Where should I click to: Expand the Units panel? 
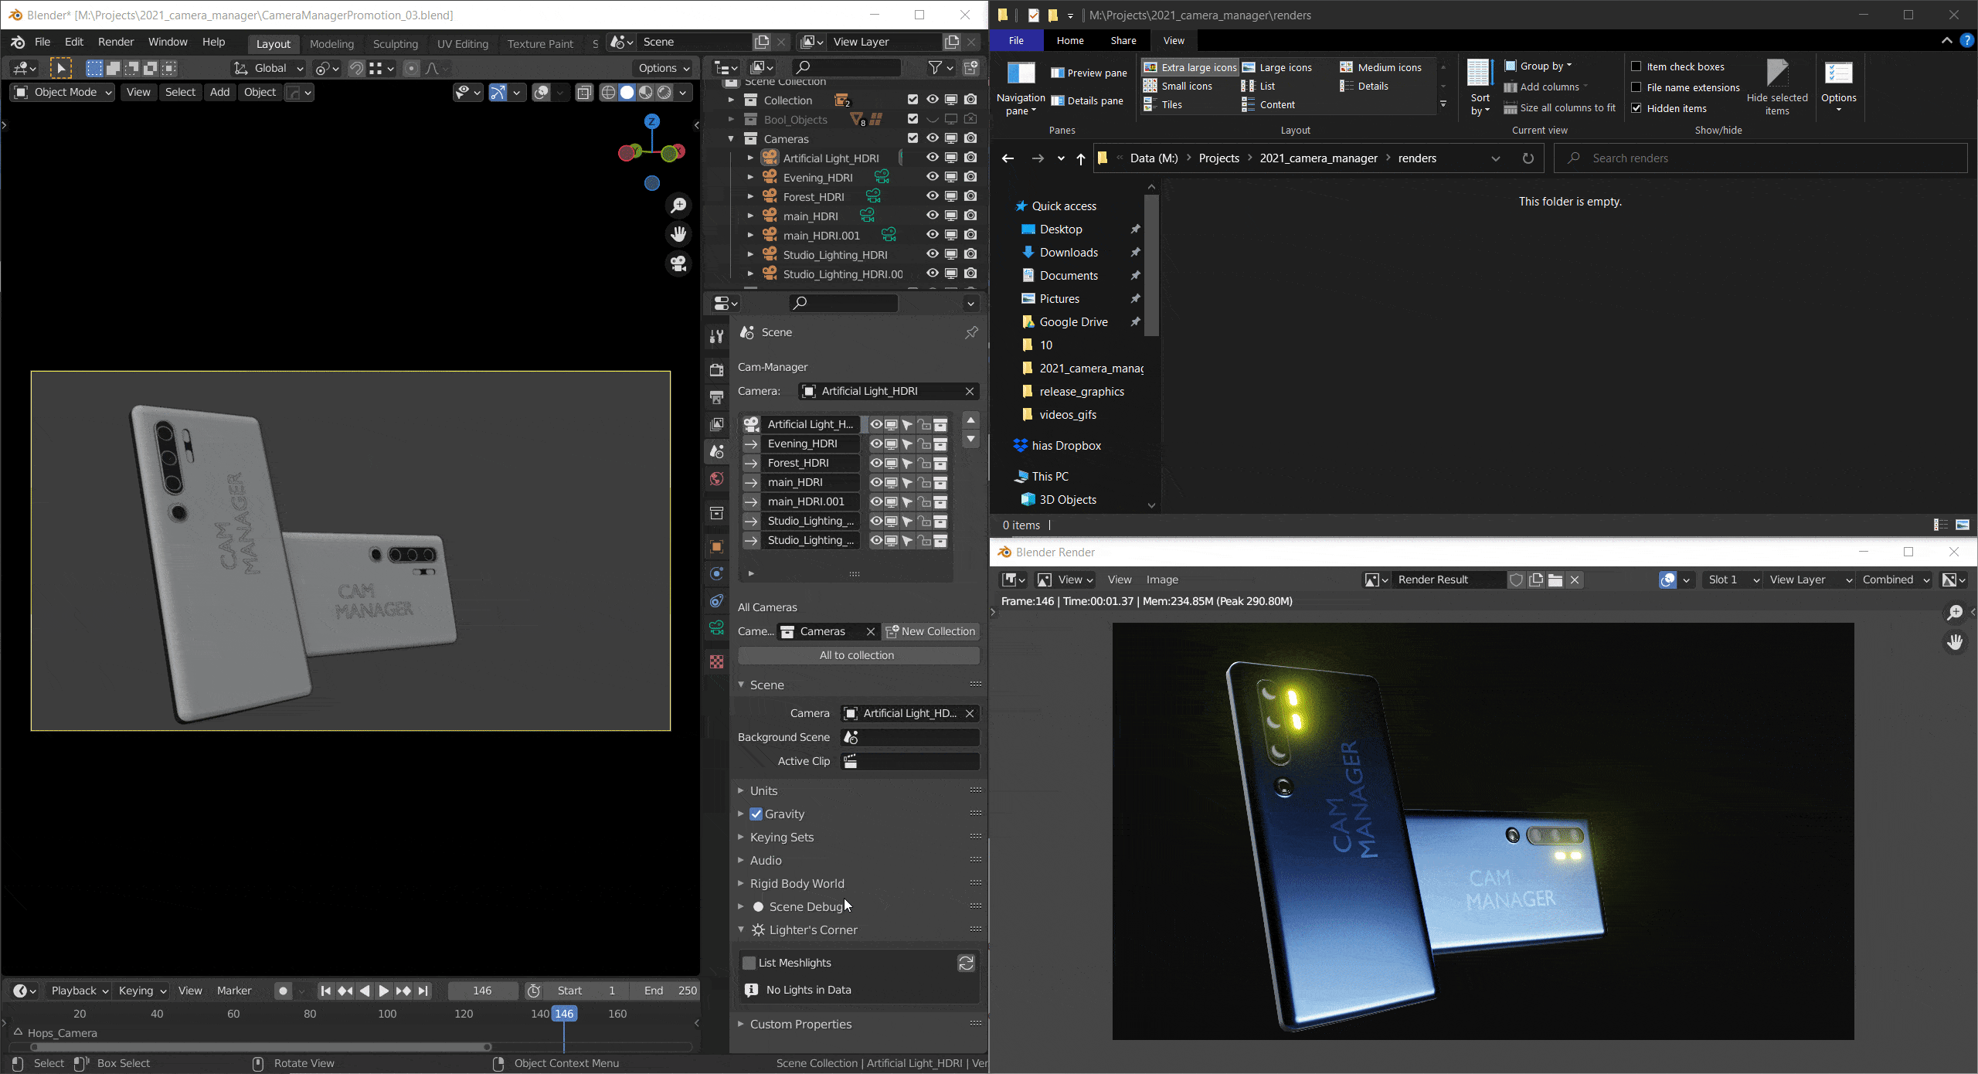763,790
